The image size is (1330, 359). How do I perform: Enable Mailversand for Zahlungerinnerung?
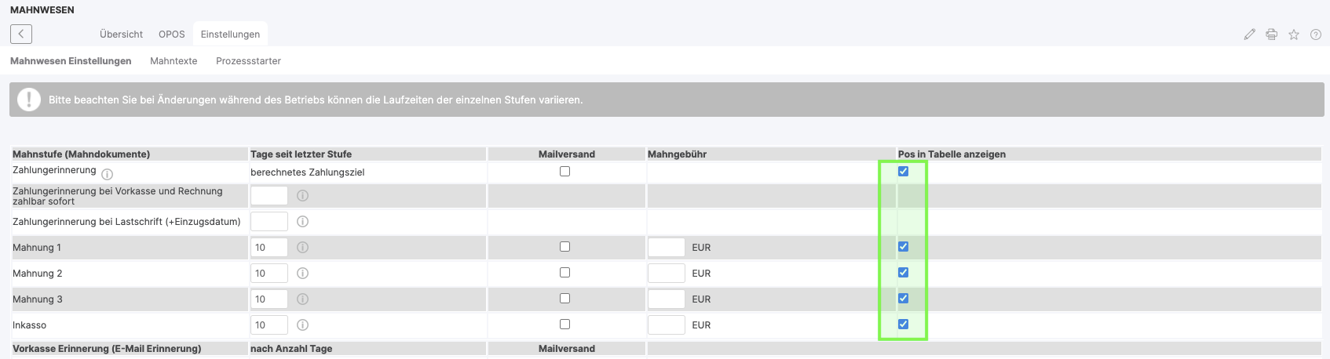[x=565, y=172]
